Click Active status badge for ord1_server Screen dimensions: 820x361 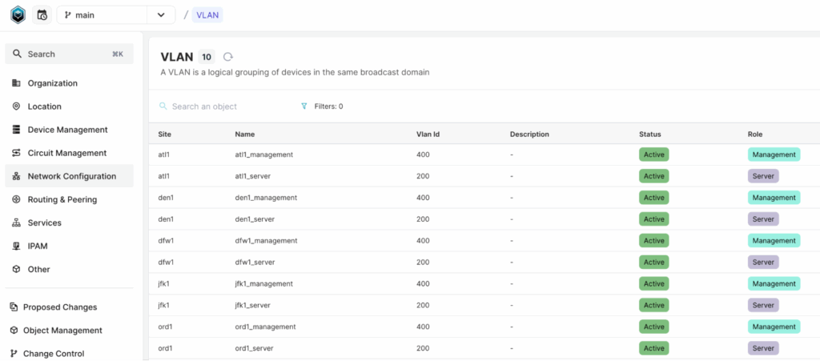(x=653, y=348)
